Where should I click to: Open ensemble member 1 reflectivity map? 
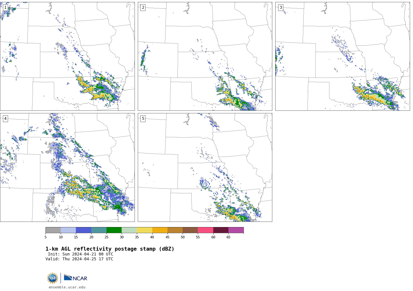tap(67, 56)
